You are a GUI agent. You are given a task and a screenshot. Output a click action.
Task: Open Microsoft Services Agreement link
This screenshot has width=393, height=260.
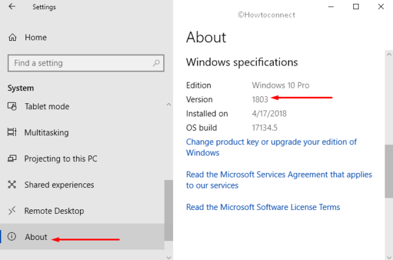[279, 180]
